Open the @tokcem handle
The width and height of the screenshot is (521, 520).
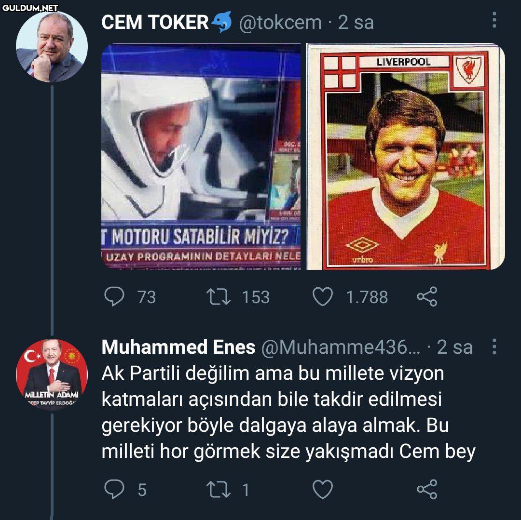280,22
